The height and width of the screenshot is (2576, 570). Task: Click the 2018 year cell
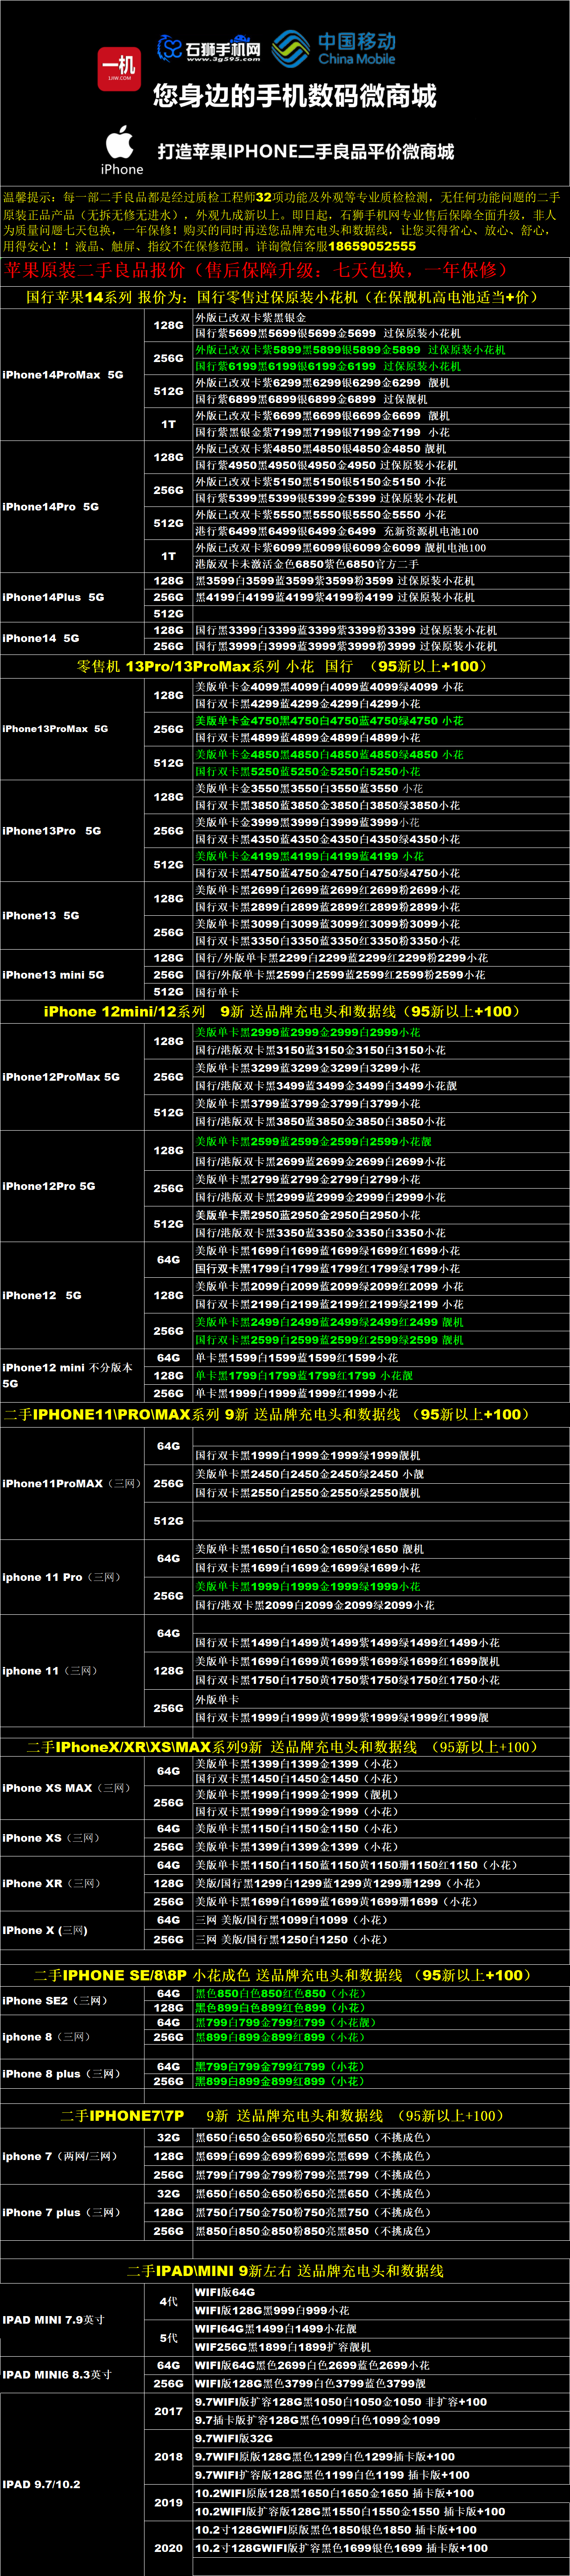pos(169,2456)
